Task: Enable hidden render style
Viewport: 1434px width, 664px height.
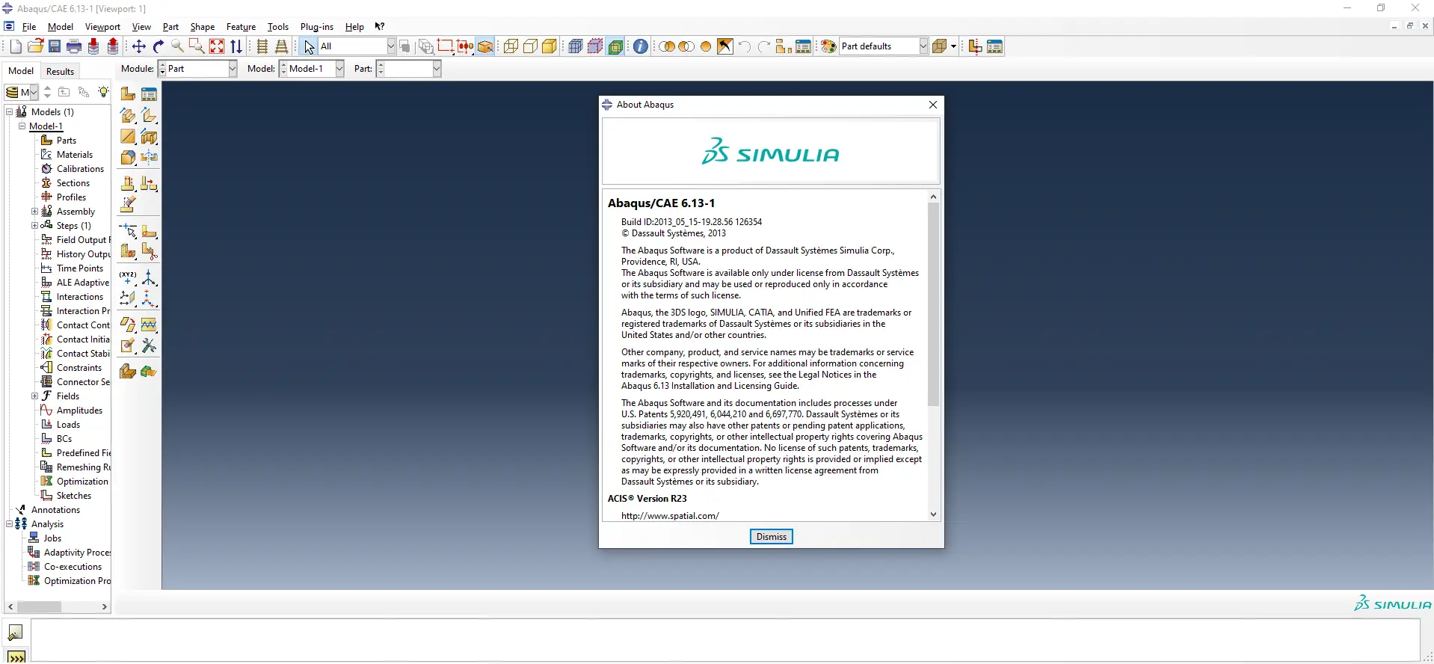Action: [530, 46]
